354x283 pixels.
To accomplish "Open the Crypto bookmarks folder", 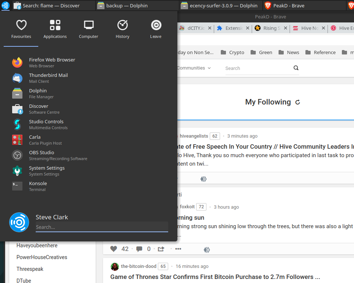I will 232,52.
